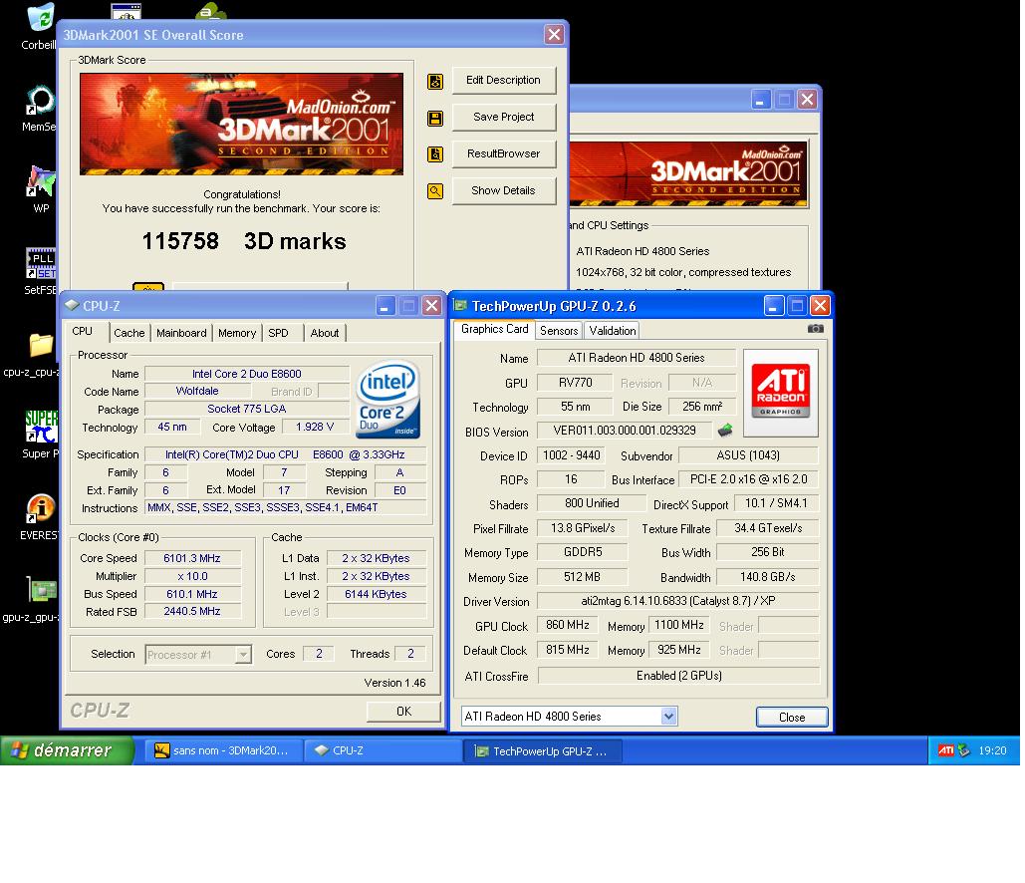Switch to 3DMark taskbar item

[x=223, y=750]
